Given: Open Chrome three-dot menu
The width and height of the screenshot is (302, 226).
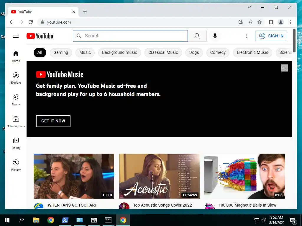Looking at the screenshot, I should [290, 22].
